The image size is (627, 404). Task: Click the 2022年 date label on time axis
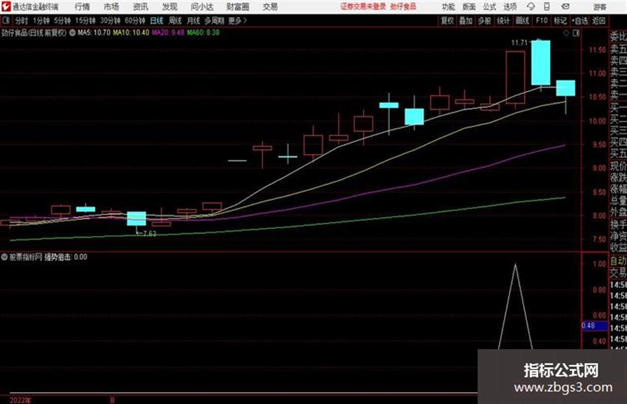coord(21,400)
